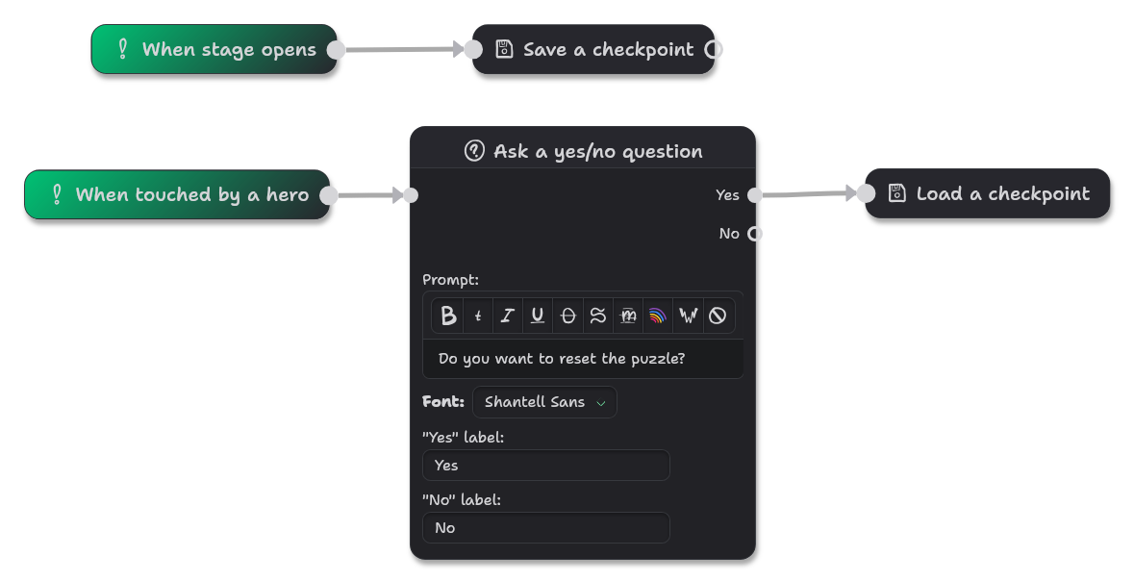1134x582 pixels.
Task: Edit the No label input field
Action: (545, 527)
